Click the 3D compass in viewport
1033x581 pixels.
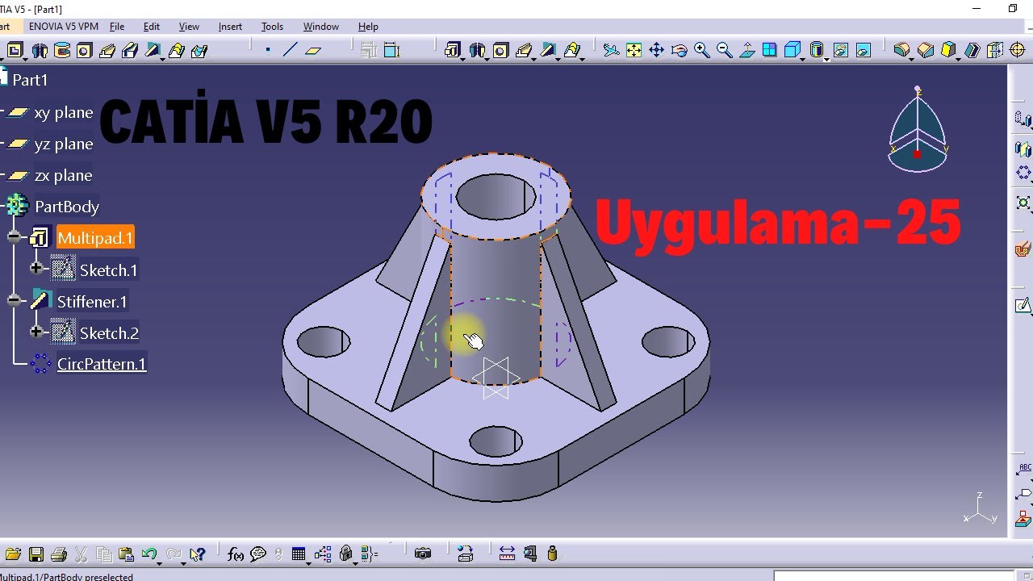tap(917, 129)
